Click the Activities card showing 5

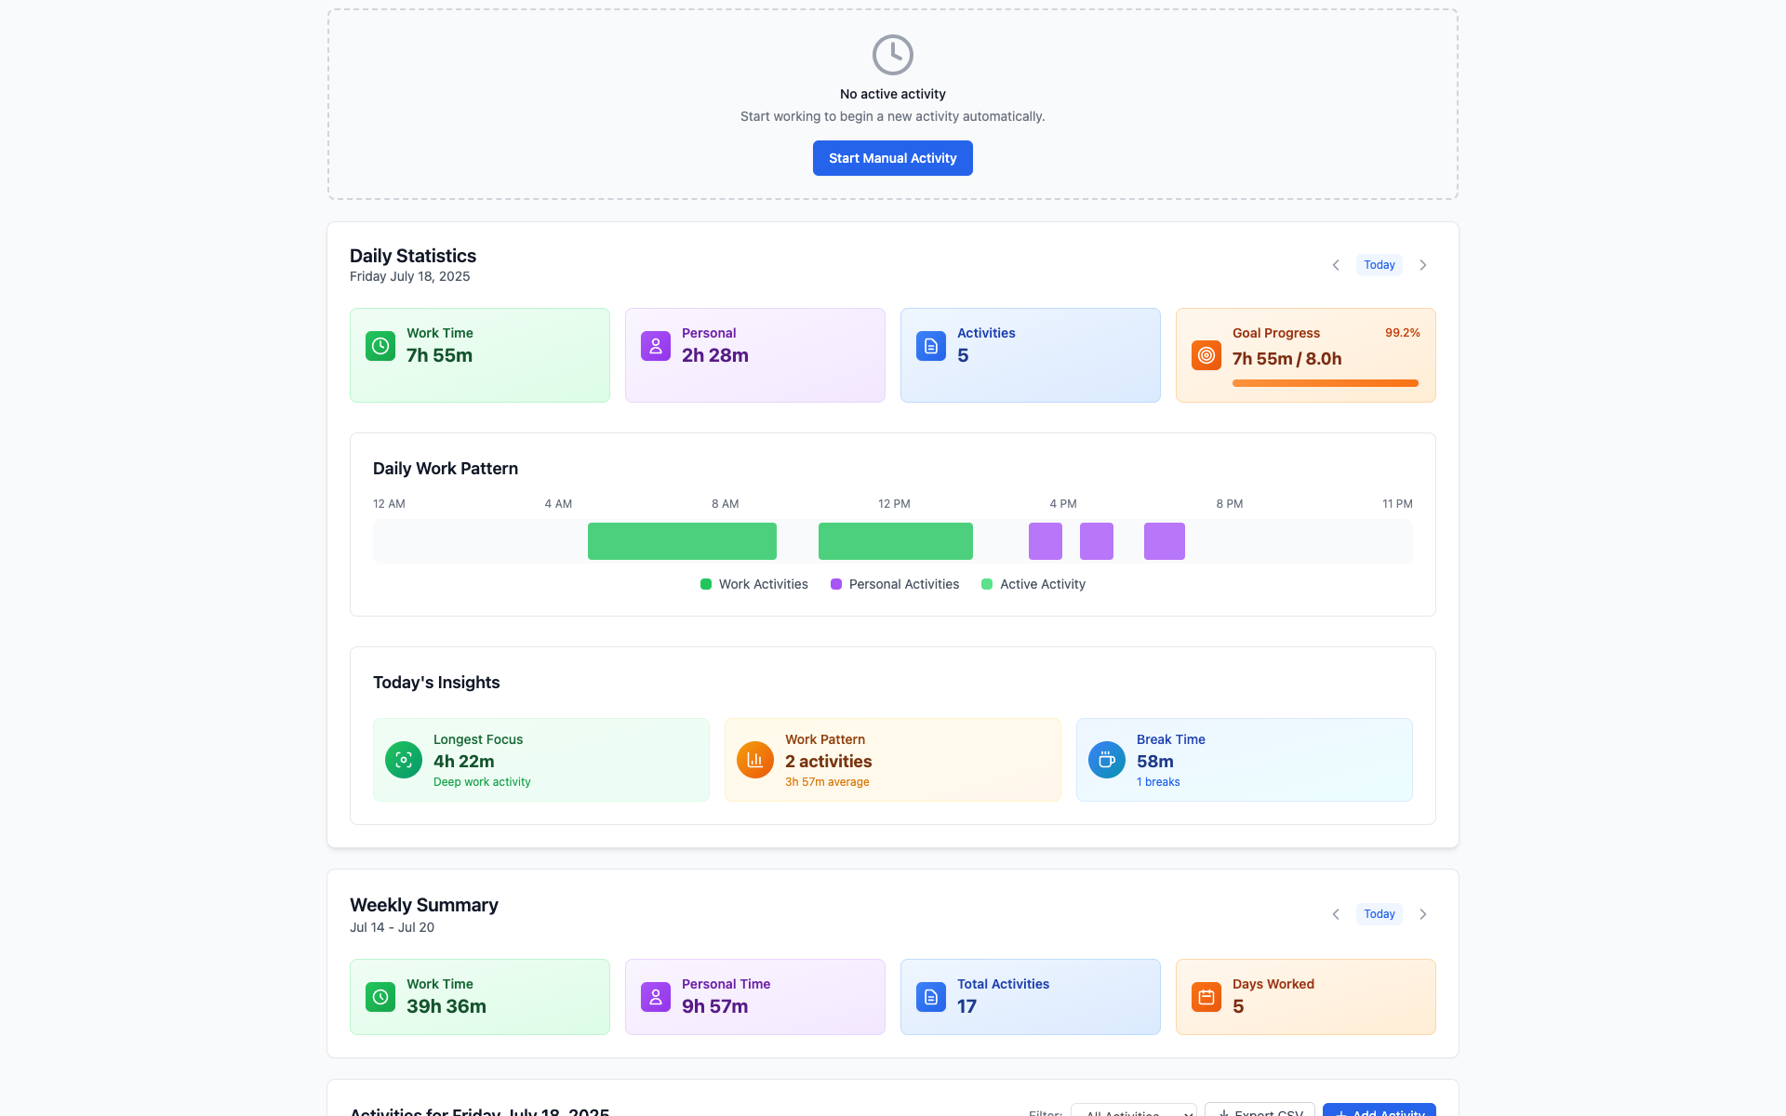pyautogui.click(x=1031, y=355)
